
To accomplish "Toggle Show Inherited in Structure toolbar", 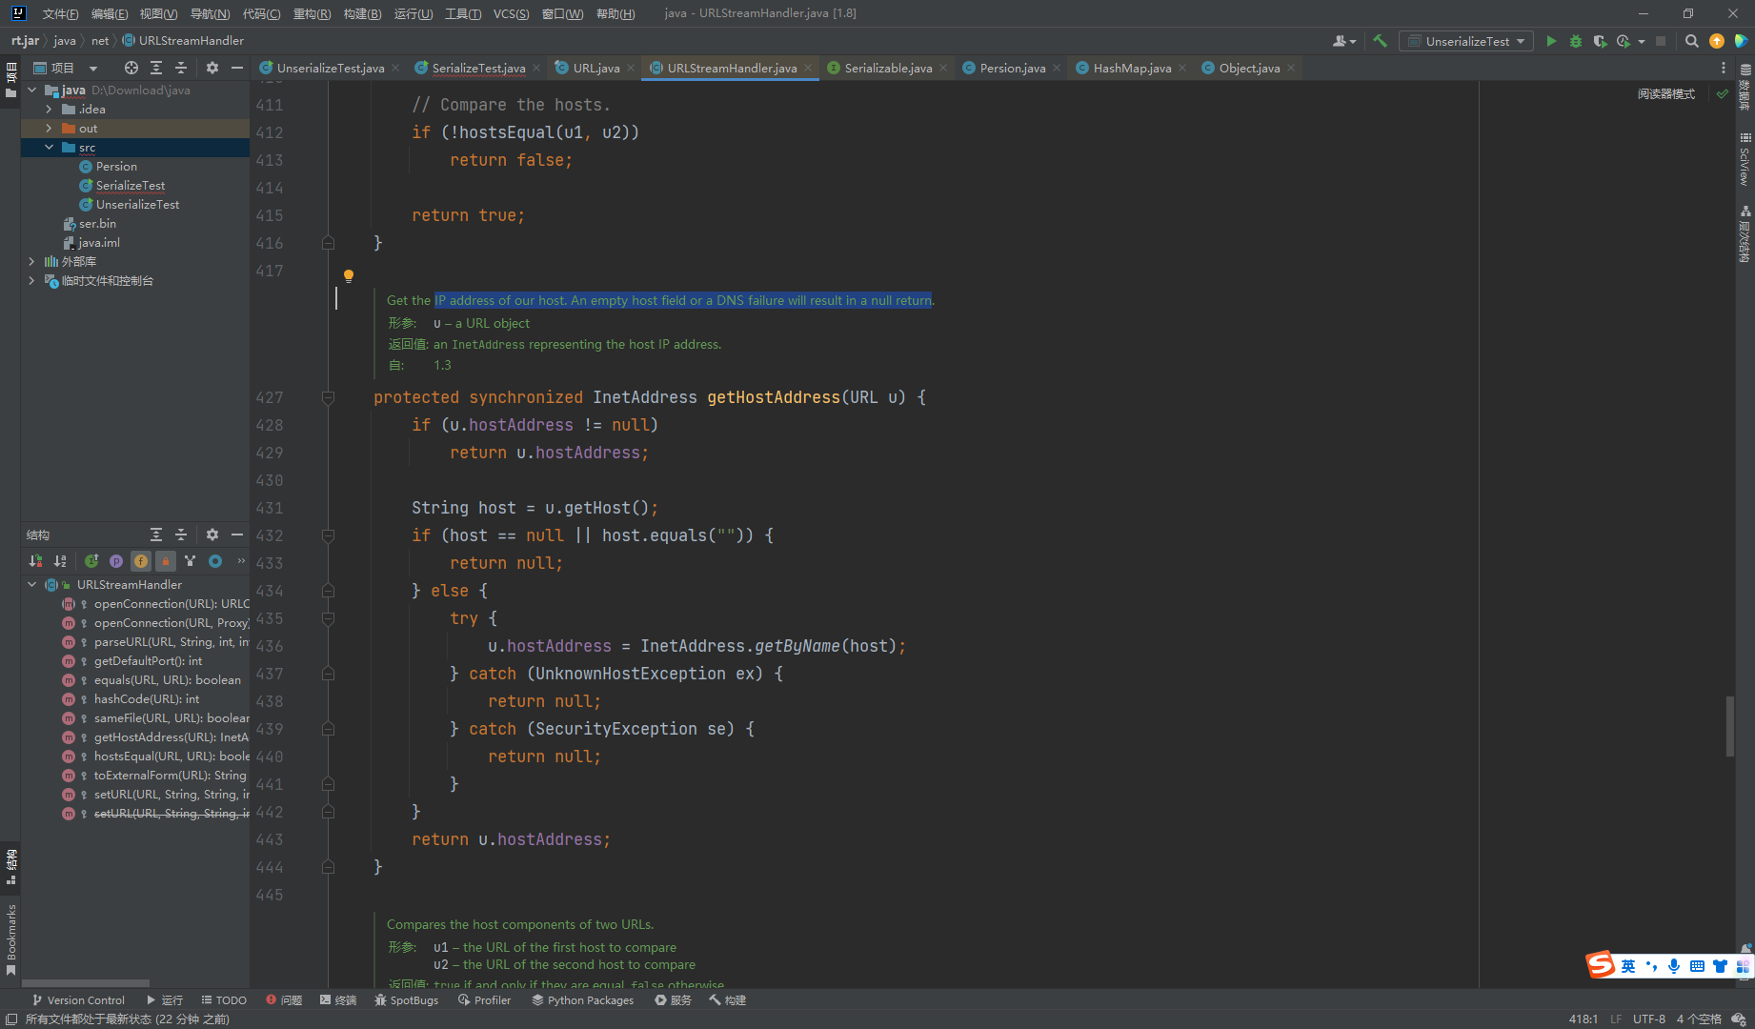I will click(91, 561).
